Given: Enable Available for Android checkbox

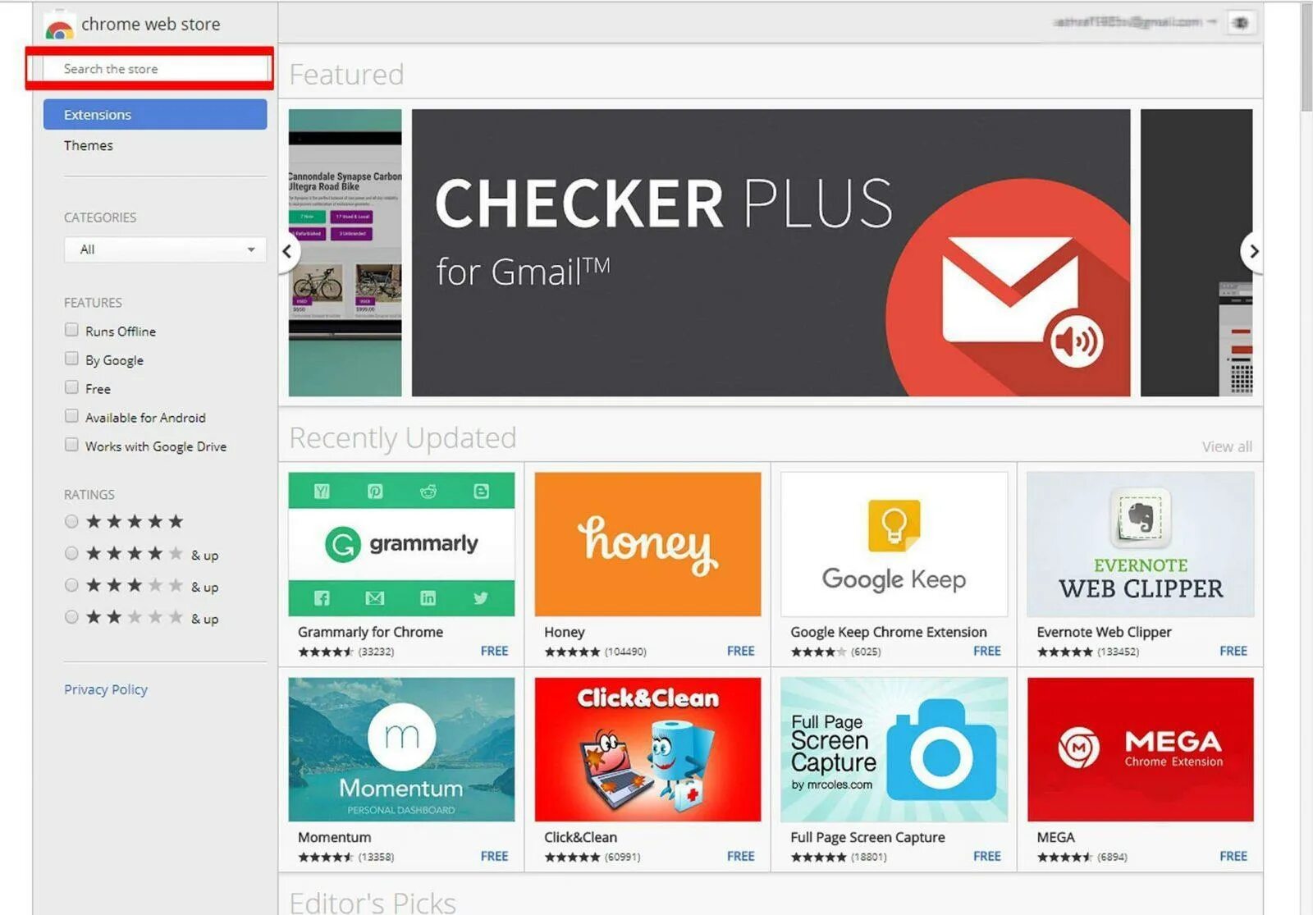Looking at the screenshot, I should [x=71, y=416].
